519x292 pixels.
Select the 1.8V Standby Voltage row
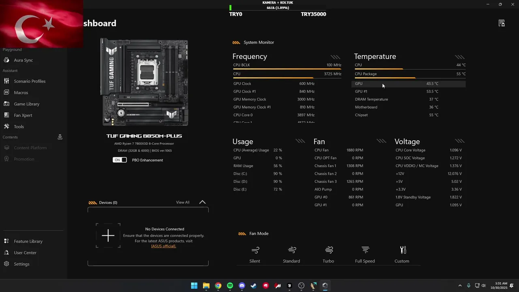[x=429, y=197]
